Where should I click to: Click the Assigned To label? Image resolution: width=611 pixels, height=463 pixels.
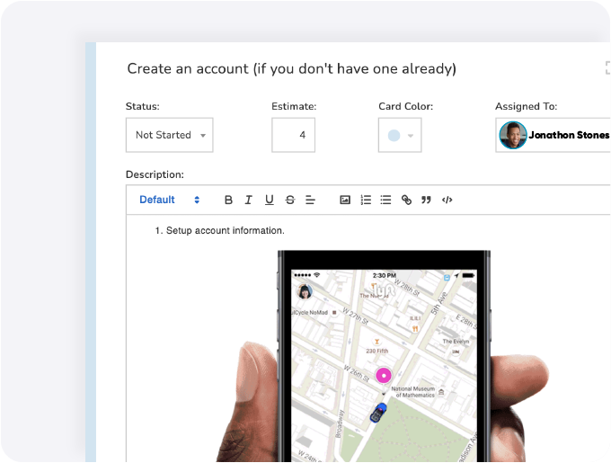pyautogui.click(x=526, y=106)
